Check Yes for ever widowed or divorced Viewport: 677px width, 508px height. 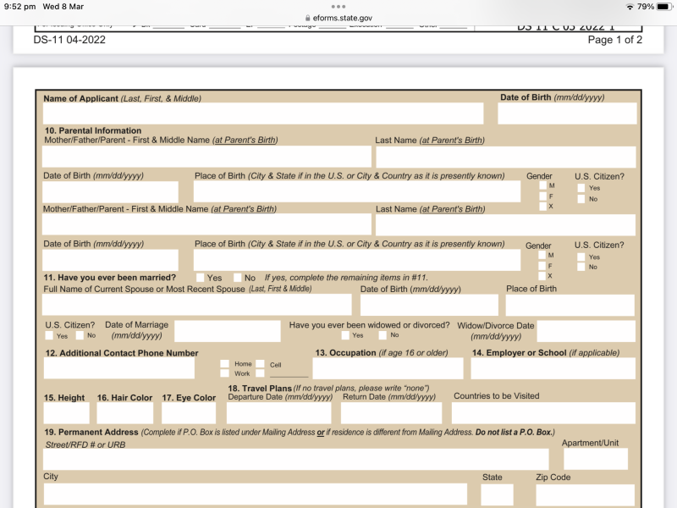click(344, 335)
